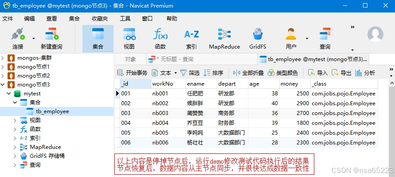Open the 工具 menu
Screen dimensions: 395x177
(x=125, y=19)
